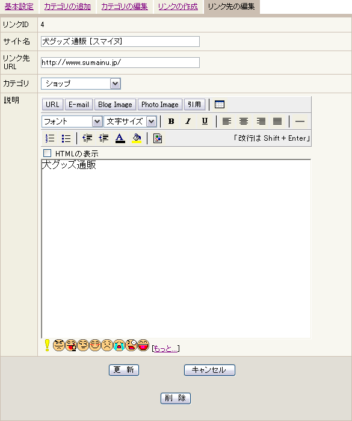The width and height of the screenshot is (352, 421).
Task: Click the 更新 button
Action: 124,370
